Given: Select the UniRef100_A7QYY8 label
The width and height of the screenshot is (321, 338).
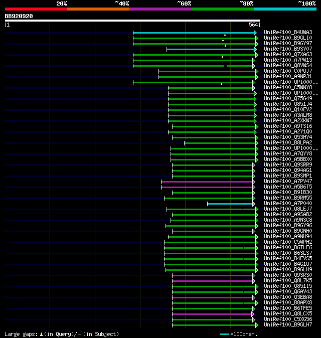Looking at the screenshot, I should (288, 153).
